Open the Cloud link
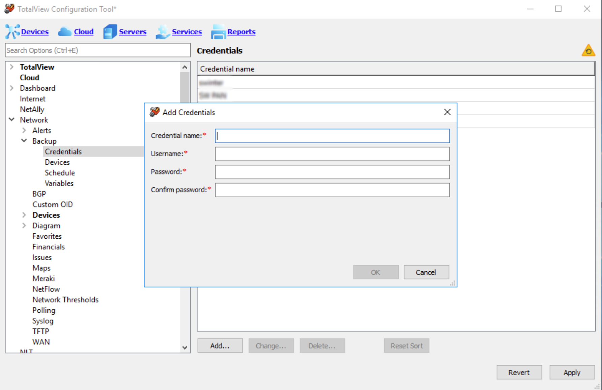Viewport: 602px width, 390px height. click(83, 32)
